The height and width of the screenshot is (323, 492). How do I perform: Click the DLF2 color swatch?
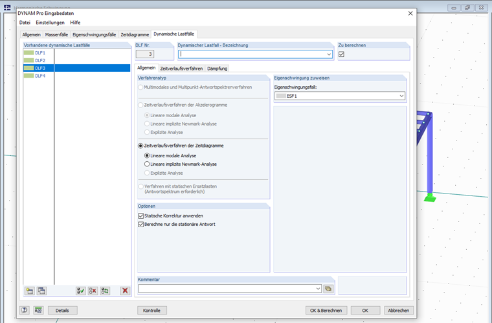29,60
